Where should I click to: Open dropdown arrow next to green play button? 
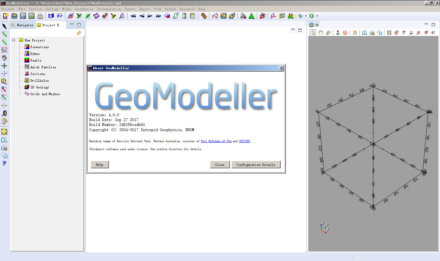[x=317, y=16]
